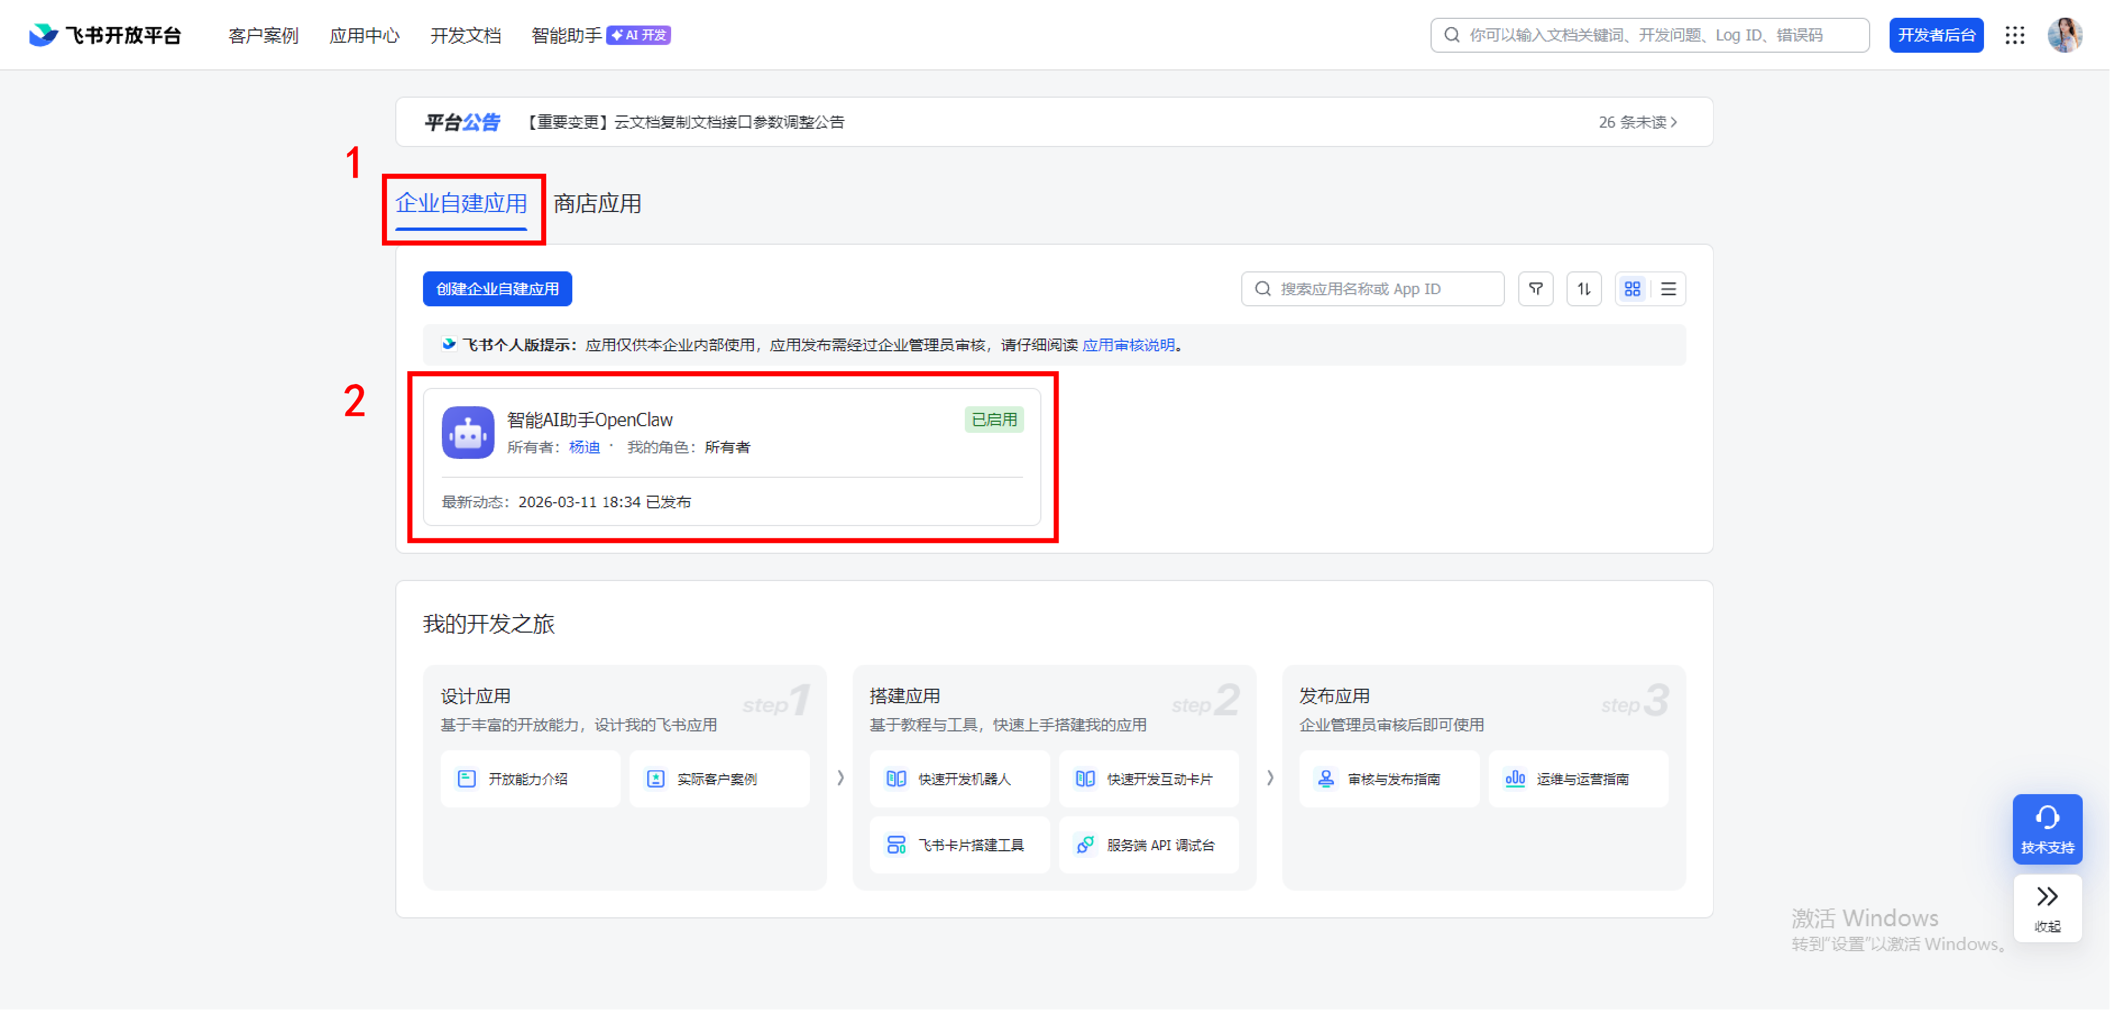Collapse the 收起 side panel

[2047, 907]
